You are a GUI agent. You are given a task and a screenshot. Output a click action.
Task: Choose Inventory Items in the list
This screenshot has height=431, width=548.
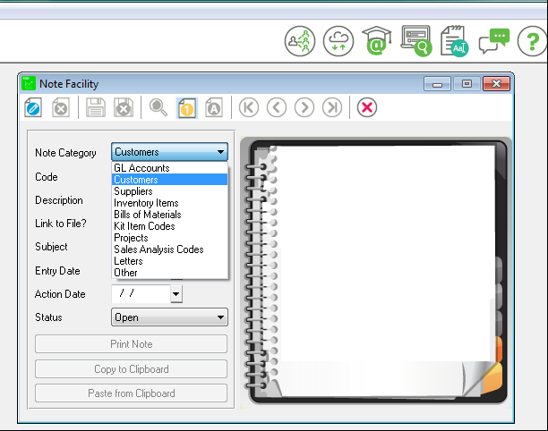(x=146, y=203)
